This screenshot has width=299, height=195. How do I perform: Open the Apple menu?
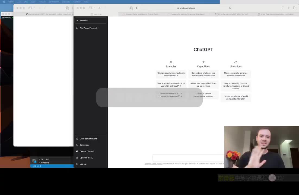[x=4, y=2]
